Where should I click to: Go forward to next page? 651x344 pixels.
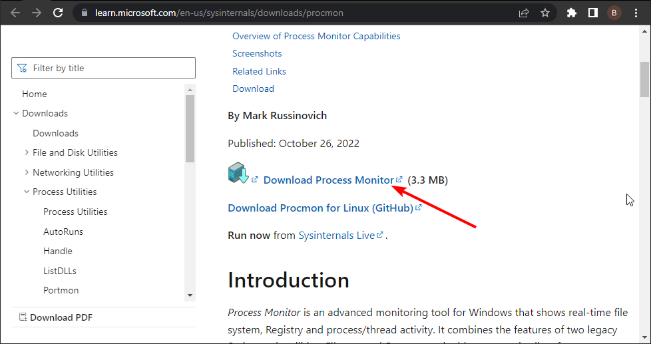[x=37, y=13]
